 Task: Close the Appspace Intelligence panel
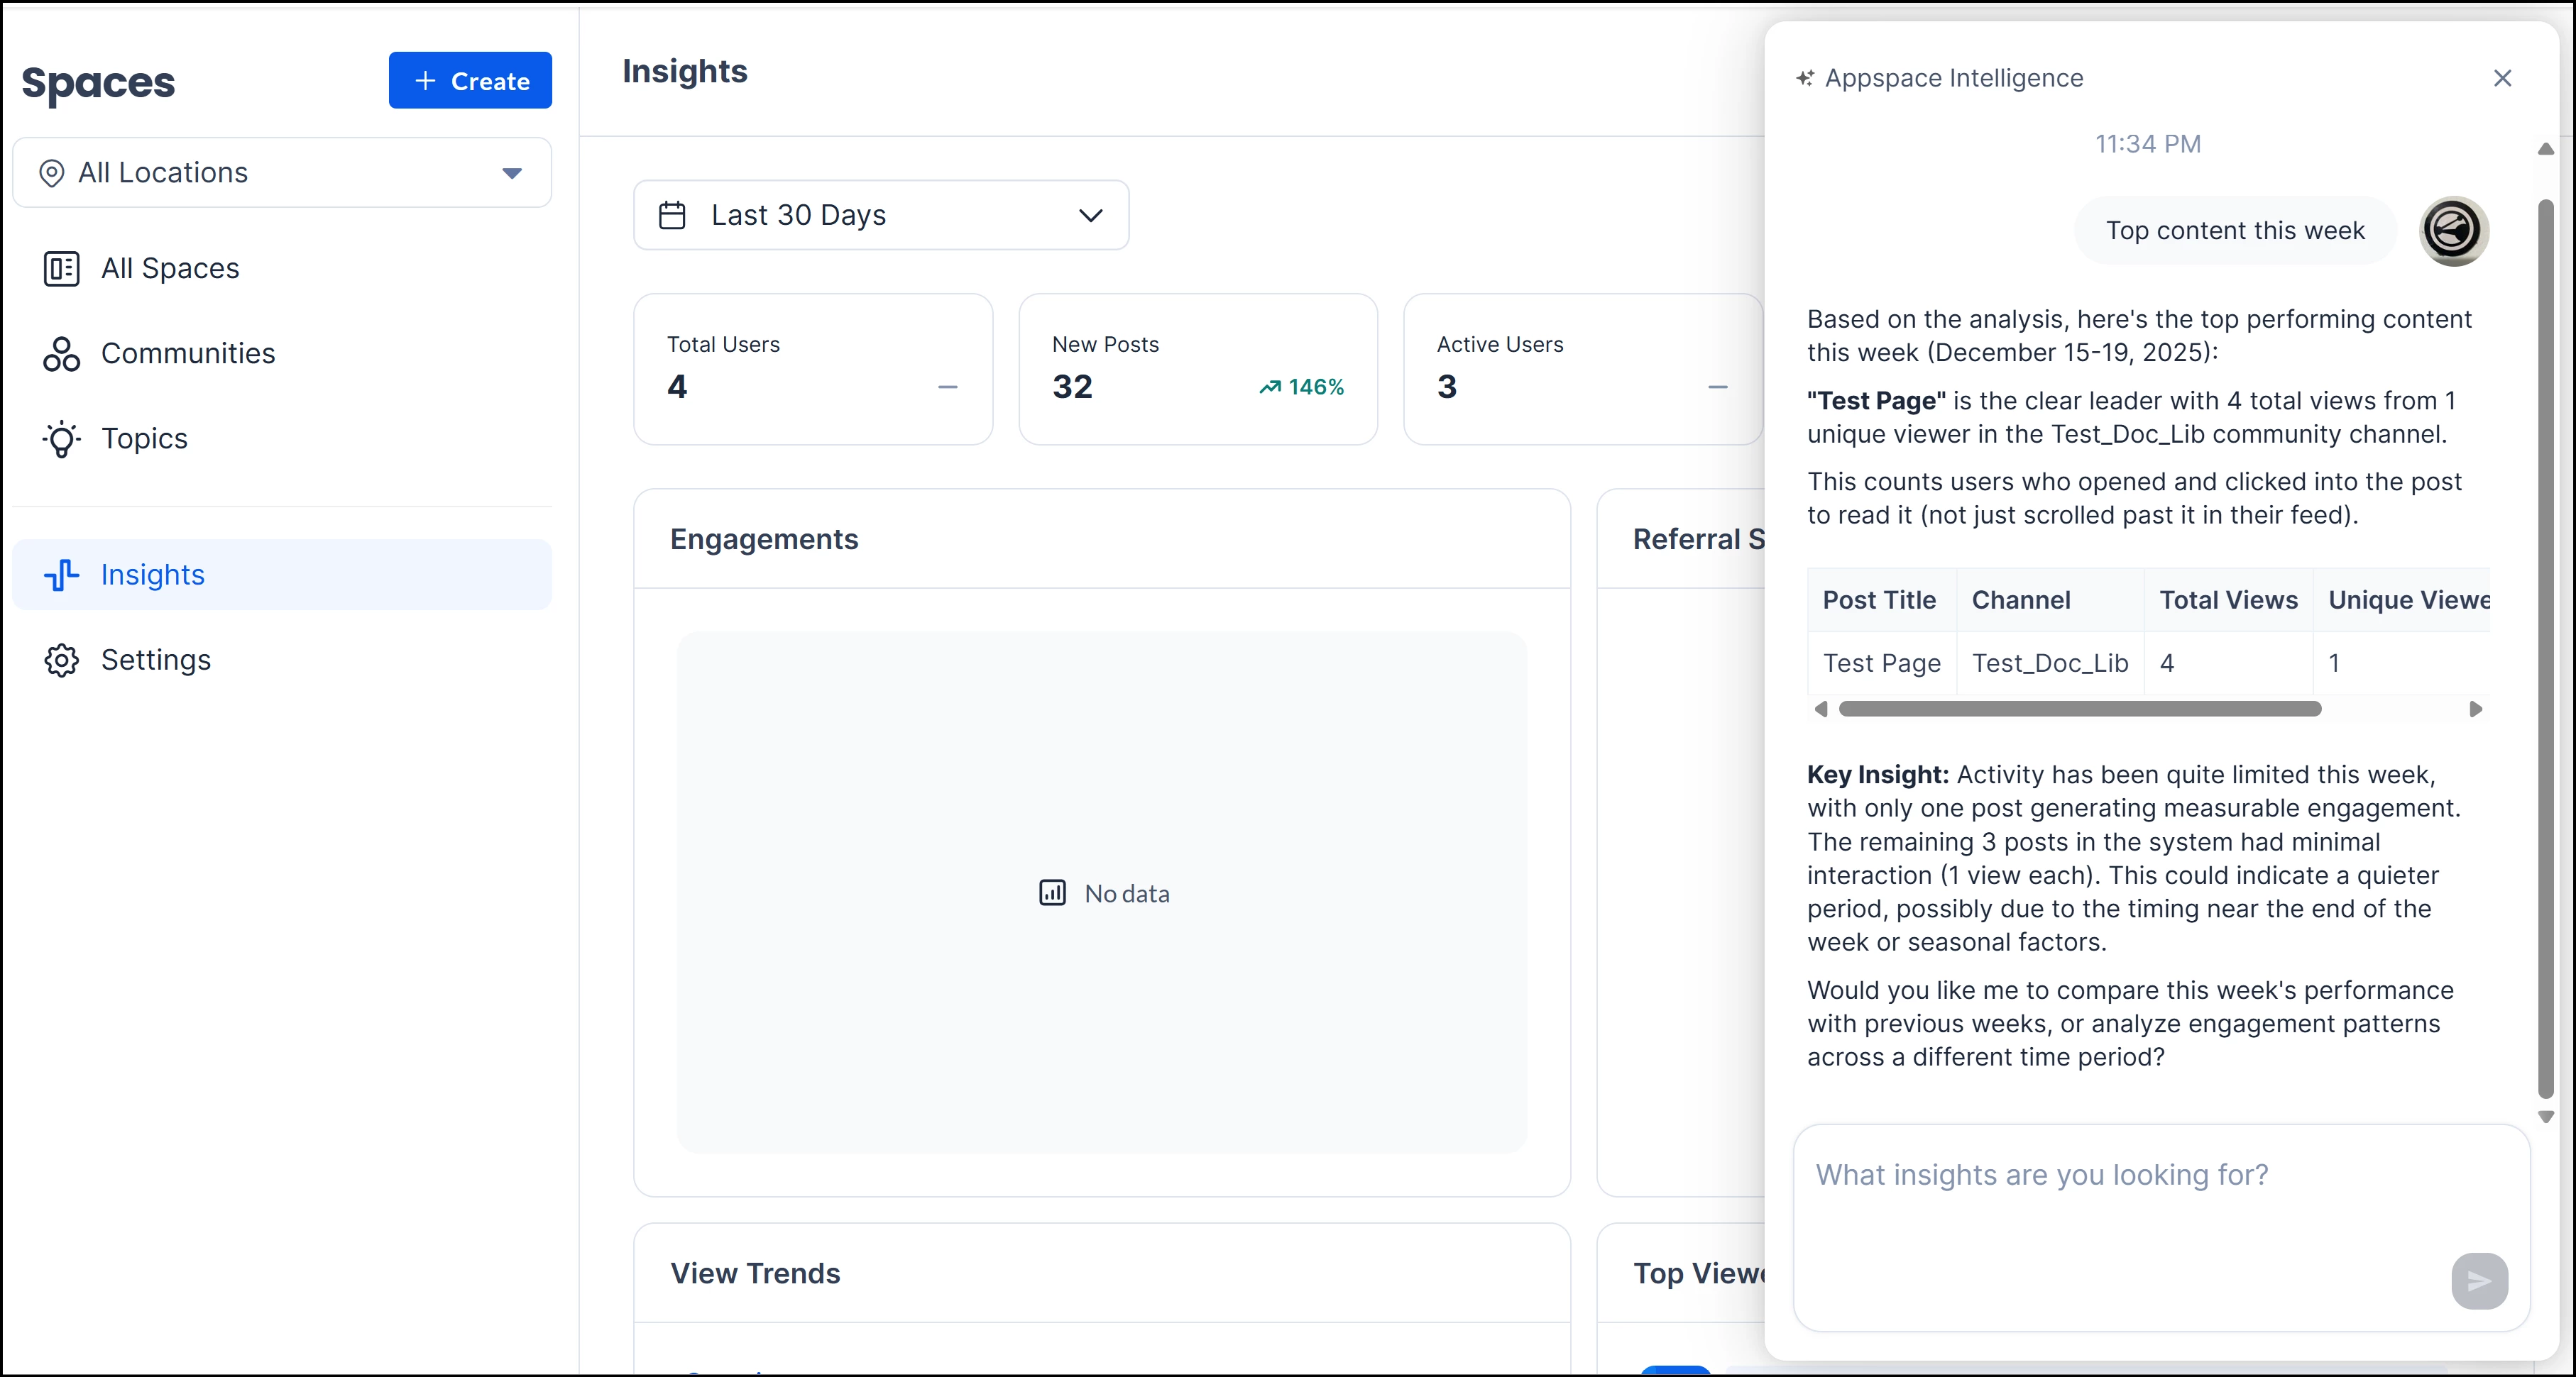(2502, 78)
